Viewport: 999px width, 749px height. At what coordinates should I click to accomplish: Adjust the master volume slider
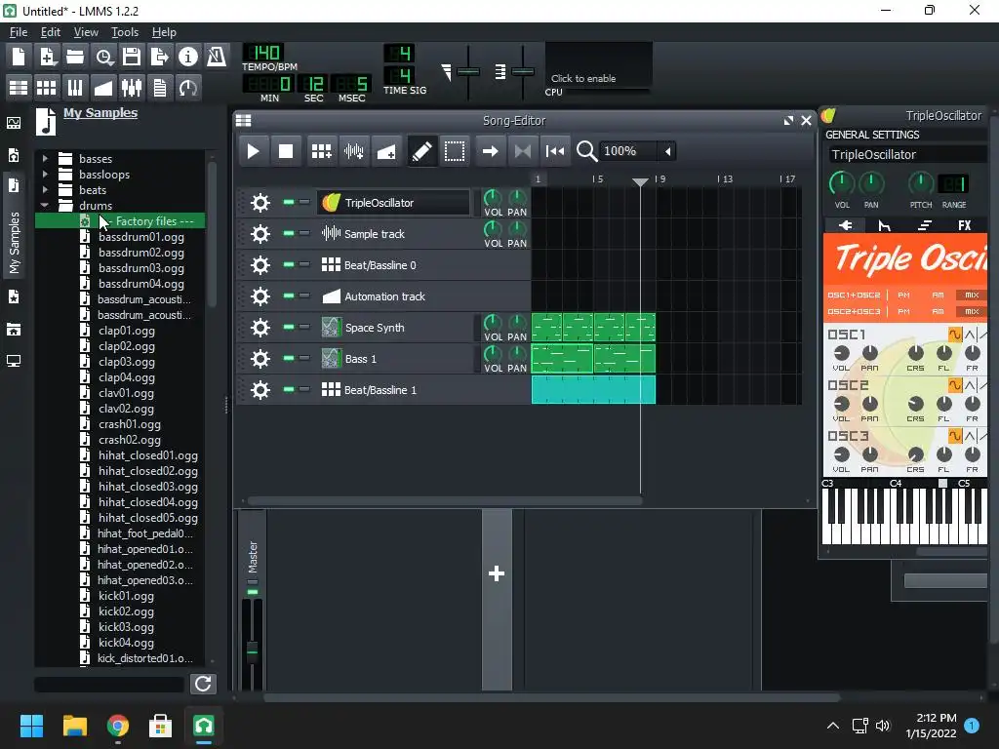468,71
